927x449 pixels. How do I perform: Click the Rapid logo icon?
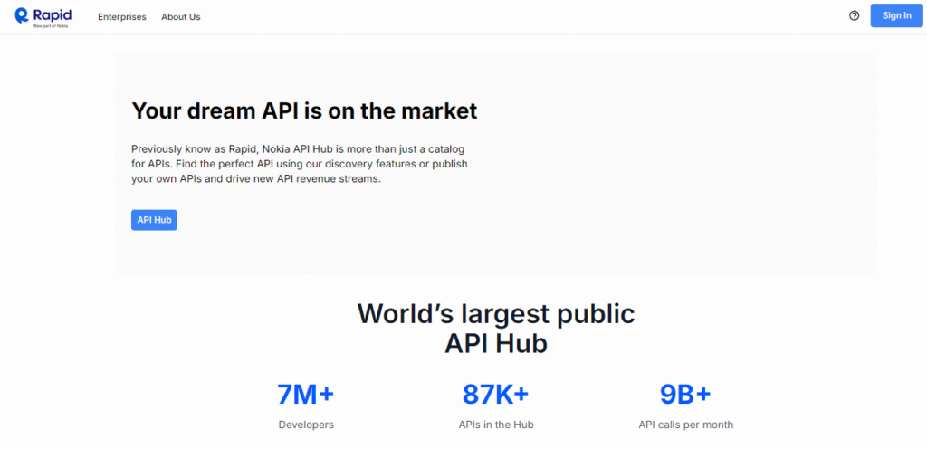(21, 15)
